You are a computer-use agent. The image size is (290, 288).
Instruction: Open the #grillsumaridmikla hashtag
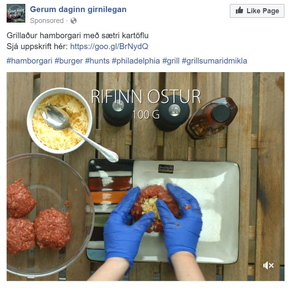[214, 61]
